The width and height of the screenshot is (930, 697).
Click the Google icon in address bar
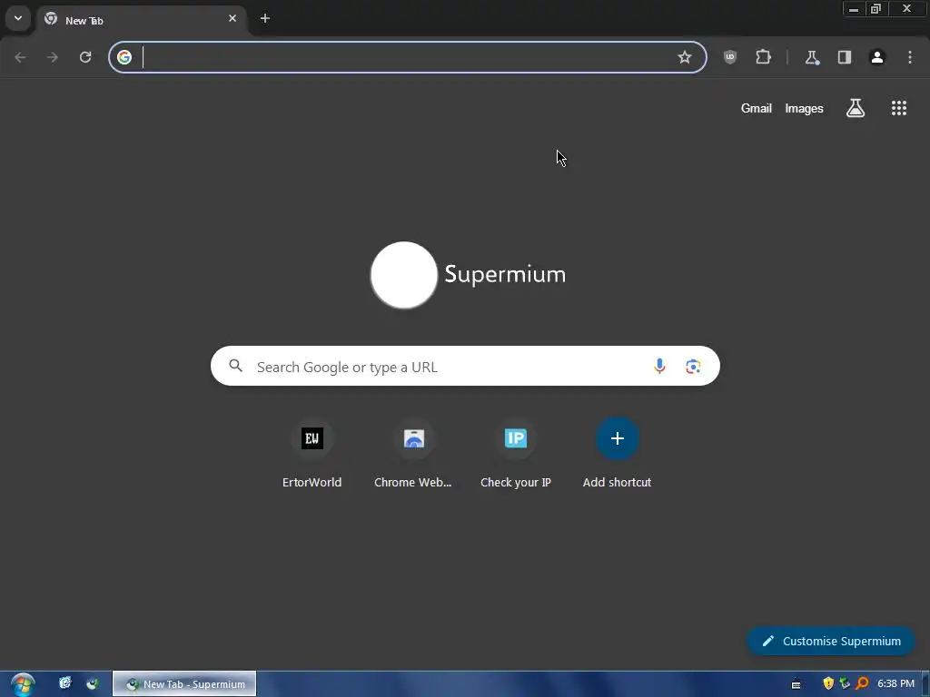pyautogui.click(x=124, y=57)
